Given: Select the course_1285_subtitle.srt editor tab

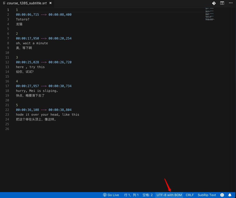Looking at the screenshot, I should pos(27,3).
